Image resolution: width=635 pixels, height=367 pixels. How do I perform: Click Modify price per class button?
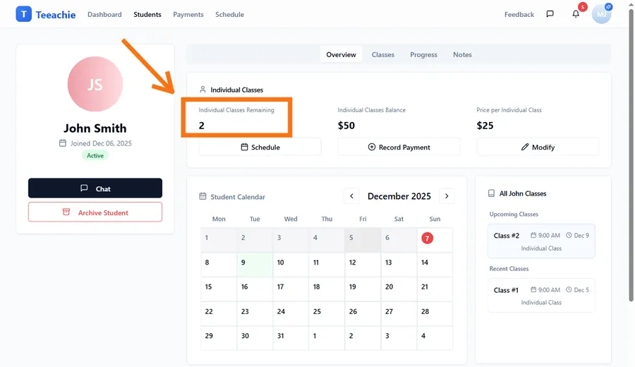coord(538,147)
